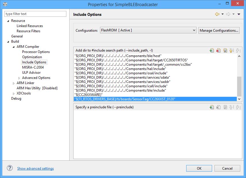Open the Debug properties page

coord(16,99)
